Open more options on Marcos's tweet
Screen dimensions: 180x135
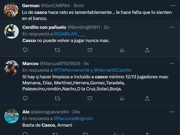(172, 63)
